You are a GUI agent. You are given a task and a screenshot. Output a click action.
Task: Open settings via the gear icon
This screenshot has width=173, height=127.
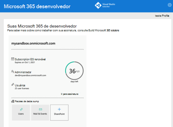(x=169, y=5)
